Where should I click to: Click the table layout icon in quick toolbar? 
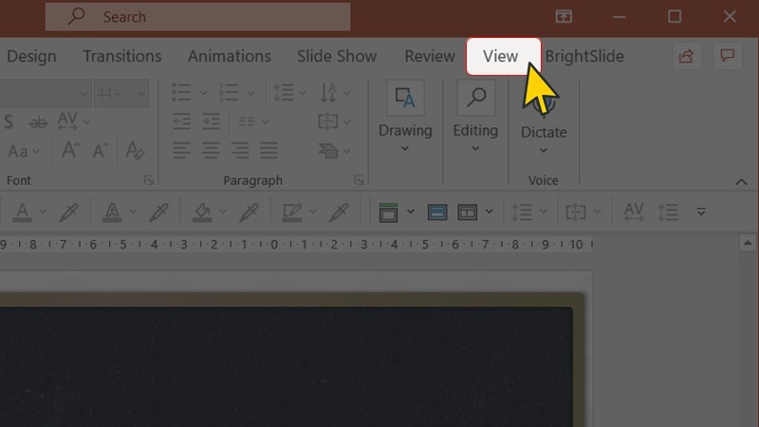click(x=467, y=212)
